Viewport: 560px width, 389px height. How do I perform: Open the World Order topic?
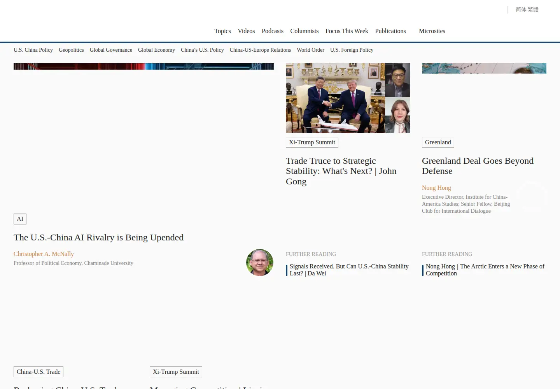(310, 50)
